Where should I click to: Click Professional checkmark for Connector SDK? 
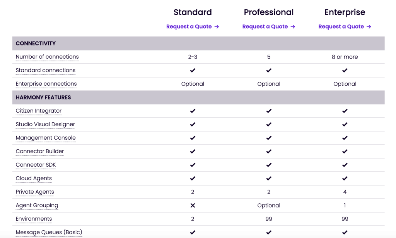tap(269, 165)
